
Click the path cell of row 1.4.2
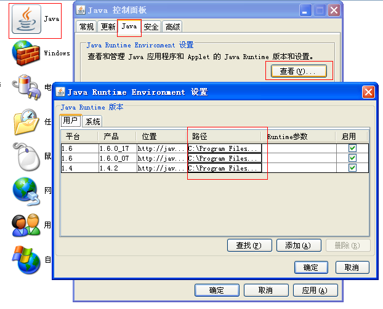tap(225, 168)
